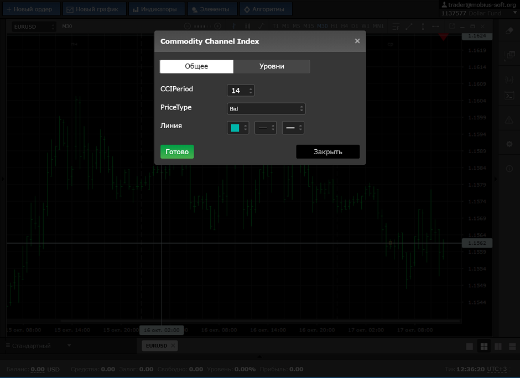Click the curly braces script icon
520x378 pixels.
tap(509, 79)
